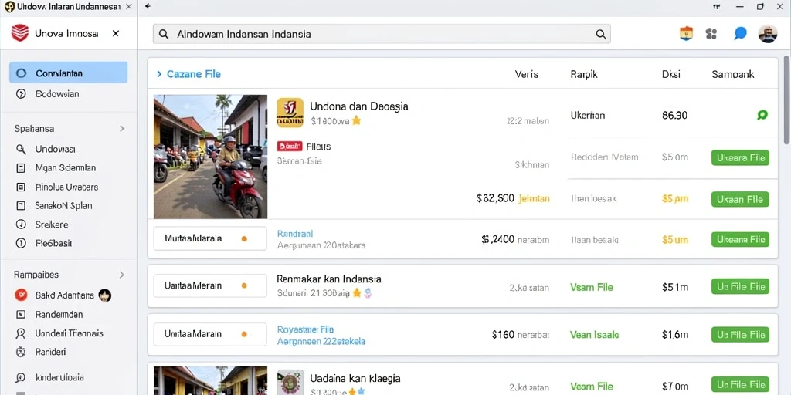Expand the Rampaibes section chevron

coord(121,275)
